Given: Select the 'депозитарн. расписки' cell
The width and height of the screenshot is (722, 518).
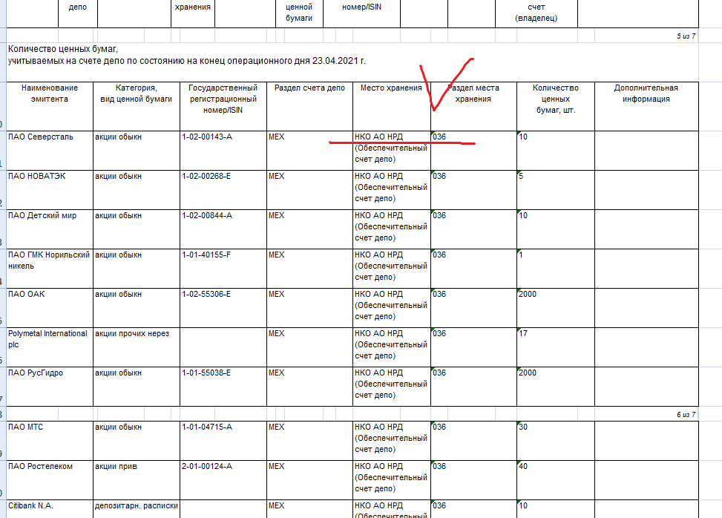Looking at the screenshot, I should click(x=137, y=509).
